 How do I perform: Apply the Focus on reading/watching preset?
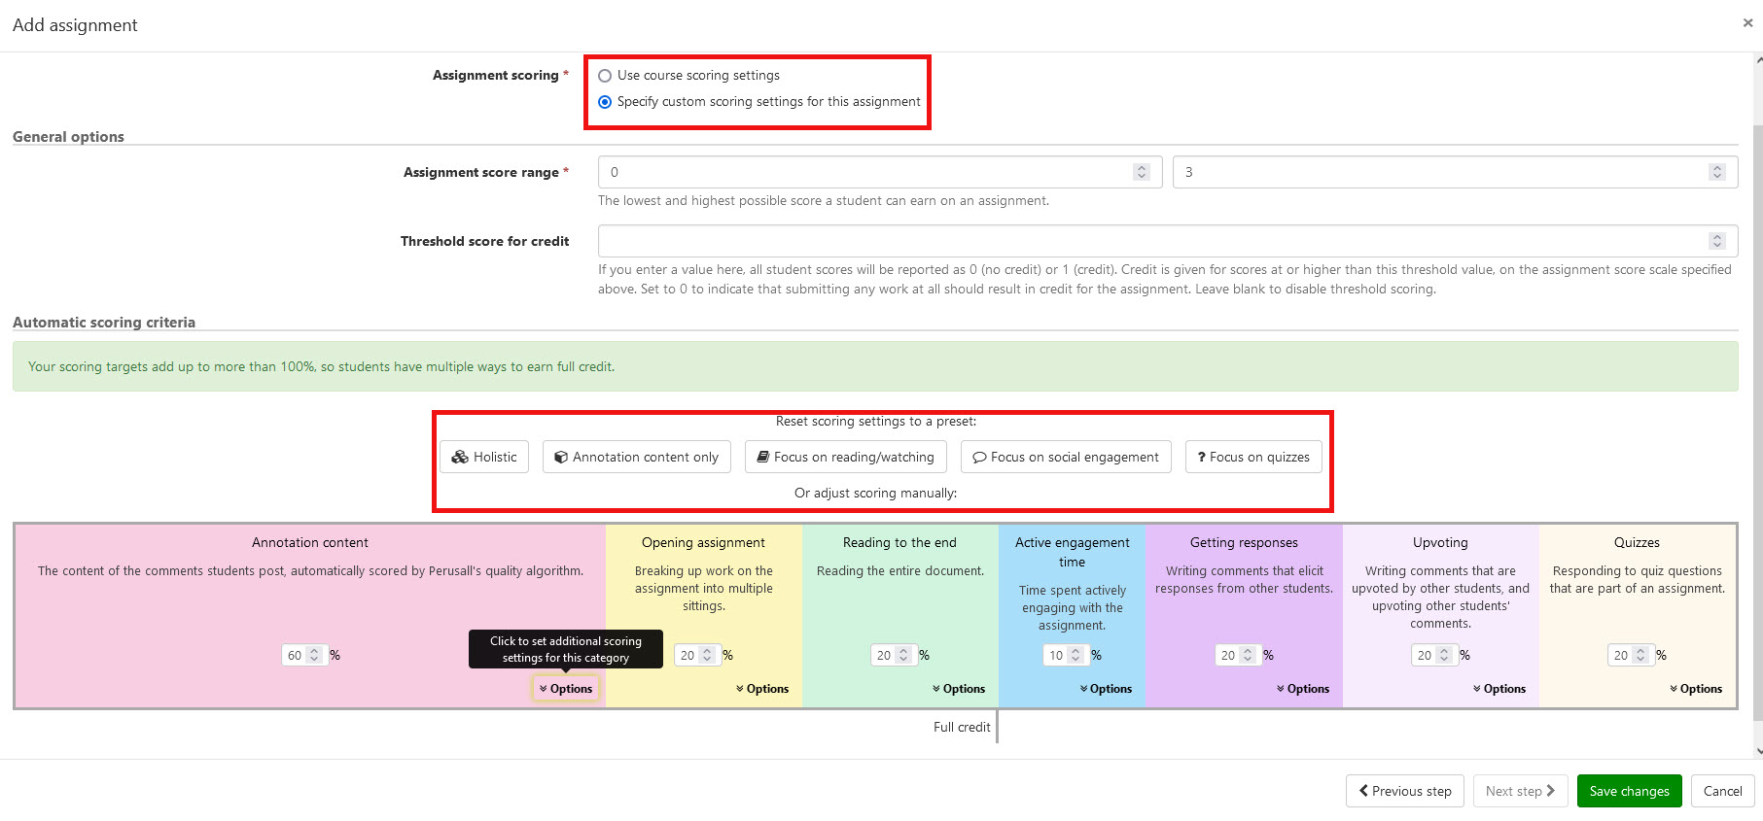pos(846,457)
